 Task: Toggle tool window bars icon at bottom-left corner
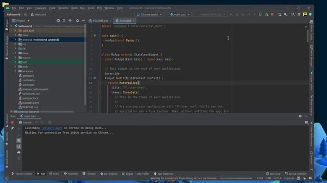pos(7,178)
